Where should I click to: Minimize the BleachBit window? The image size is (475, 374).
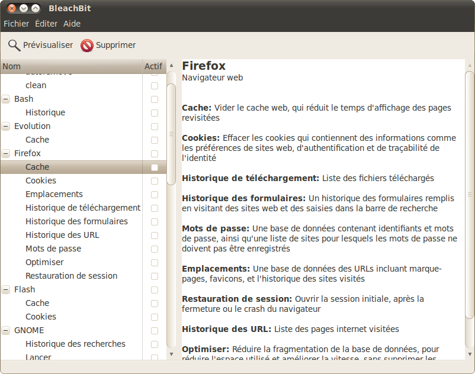[24, 8]
